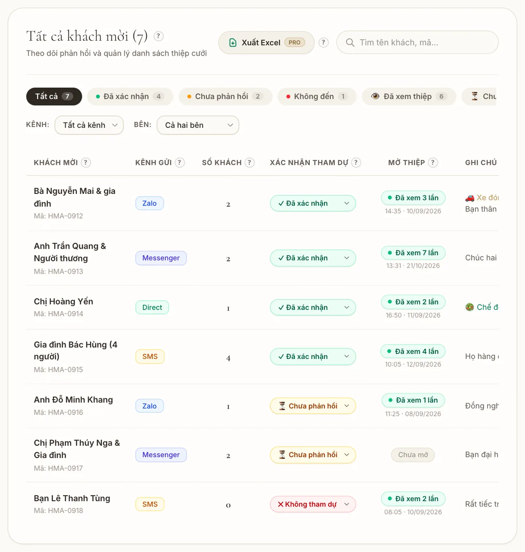Click the help icon next to page title
This screenshot has width=525, height=552.
[159, 36]
